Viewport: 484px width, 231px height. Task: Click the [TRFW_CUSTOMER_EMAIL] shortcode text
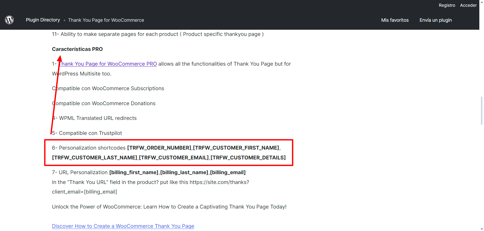[x=174, y=158]
